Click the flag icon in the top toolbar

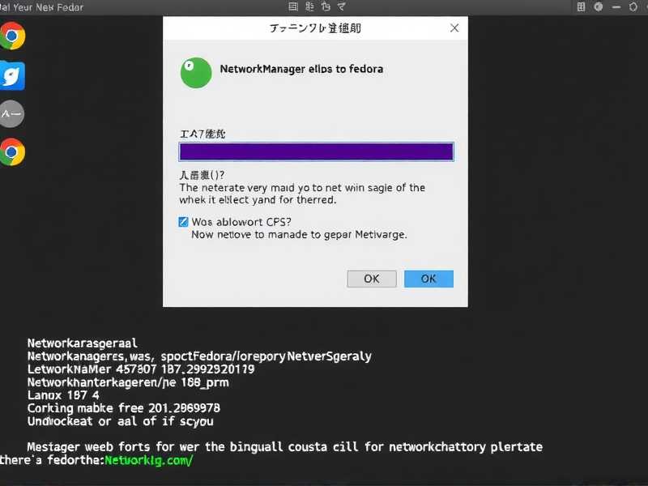tap(327, 6)
